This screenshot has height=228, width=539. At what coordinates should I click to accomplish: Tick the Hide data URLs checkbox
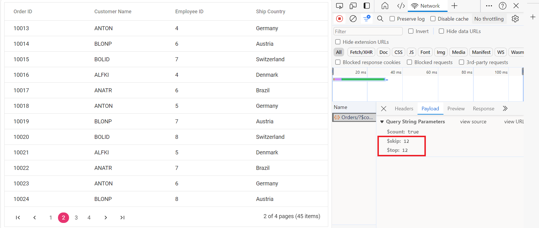[x=441, y=31]
